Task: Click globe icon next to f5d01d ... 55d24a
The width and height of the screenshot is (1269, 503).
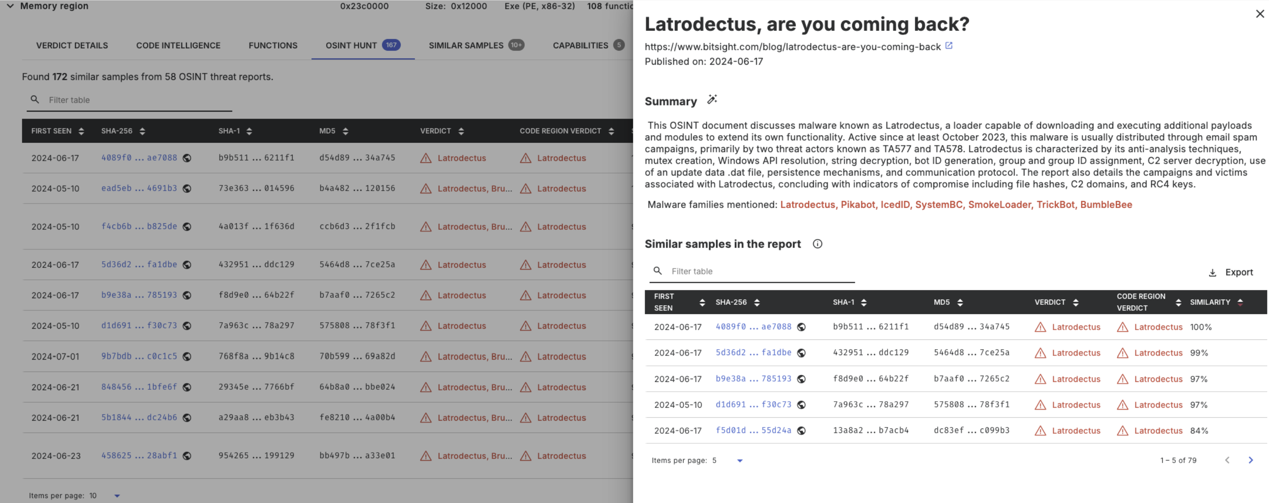Action: tap(801, 430)
